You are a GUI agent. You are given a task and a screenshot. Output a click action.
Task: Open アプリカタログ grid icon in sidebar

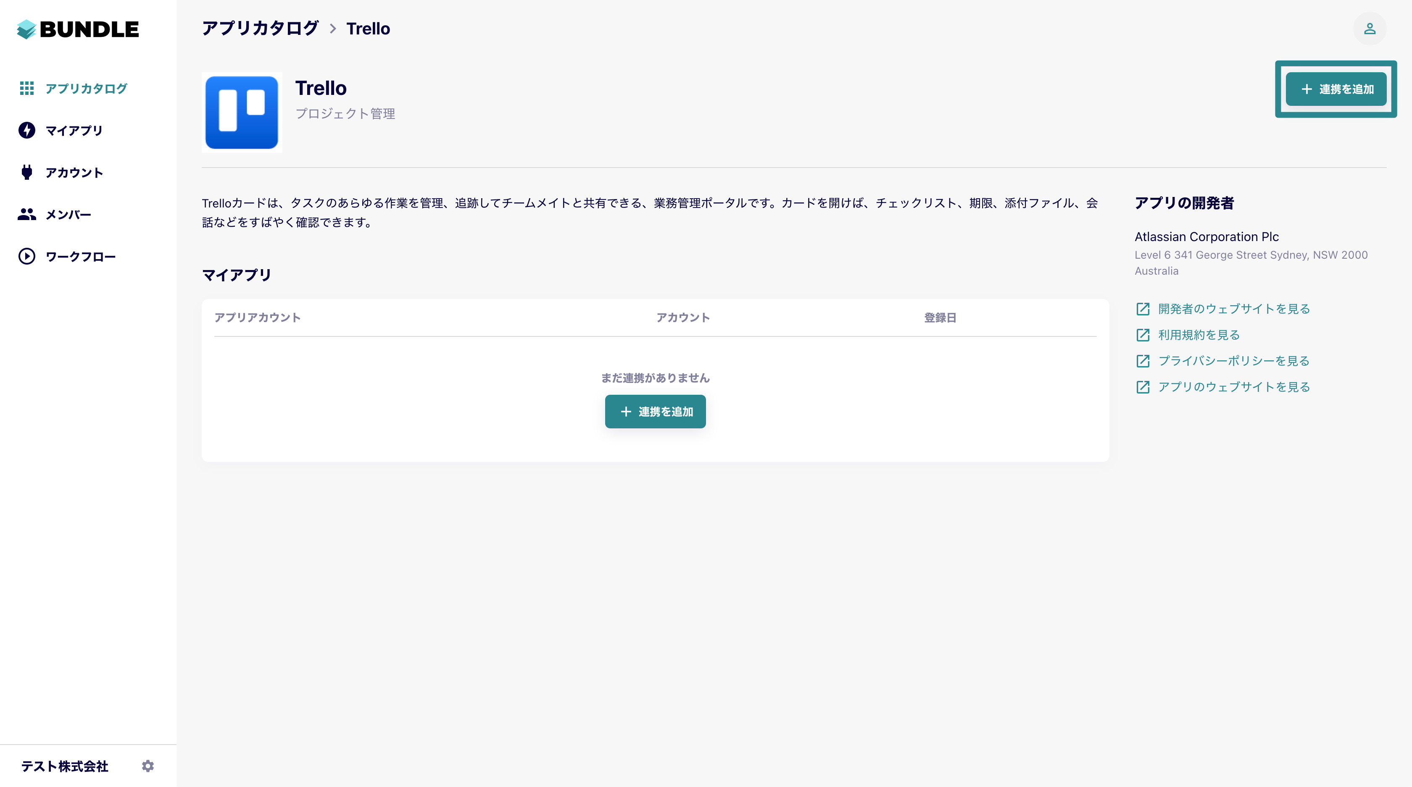(27, 88)
